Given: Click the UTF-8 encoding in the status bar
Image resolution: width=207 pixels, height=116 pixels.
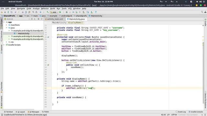Looking at the screenshot, I should point(174,115).
